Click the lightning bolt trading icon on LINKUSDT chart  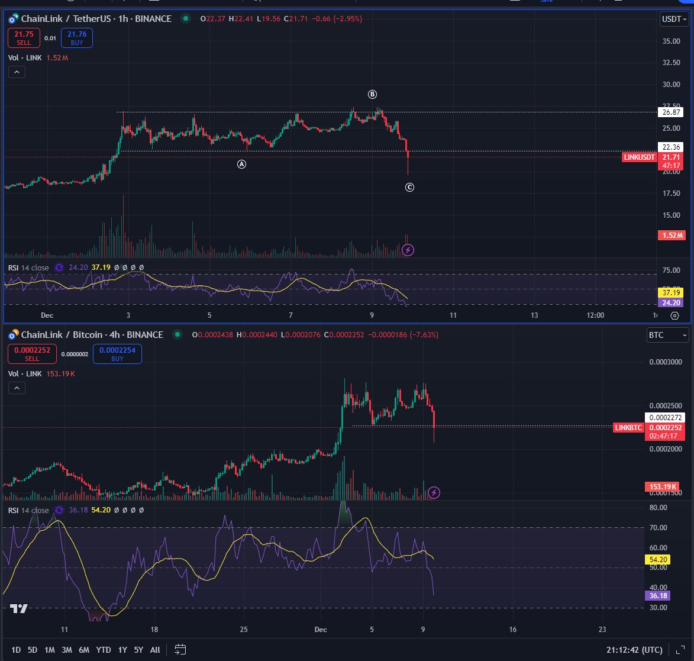click(x=409, y=250)
